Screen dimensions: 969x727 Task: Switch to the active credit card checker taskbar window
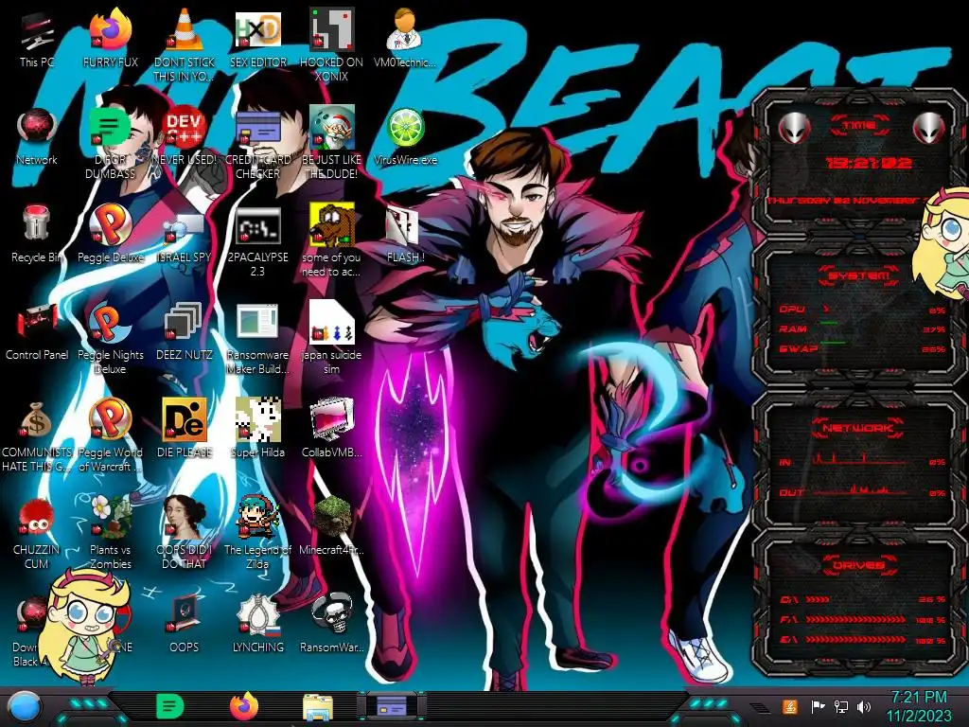pyautogui.click(x=391, y=706)
